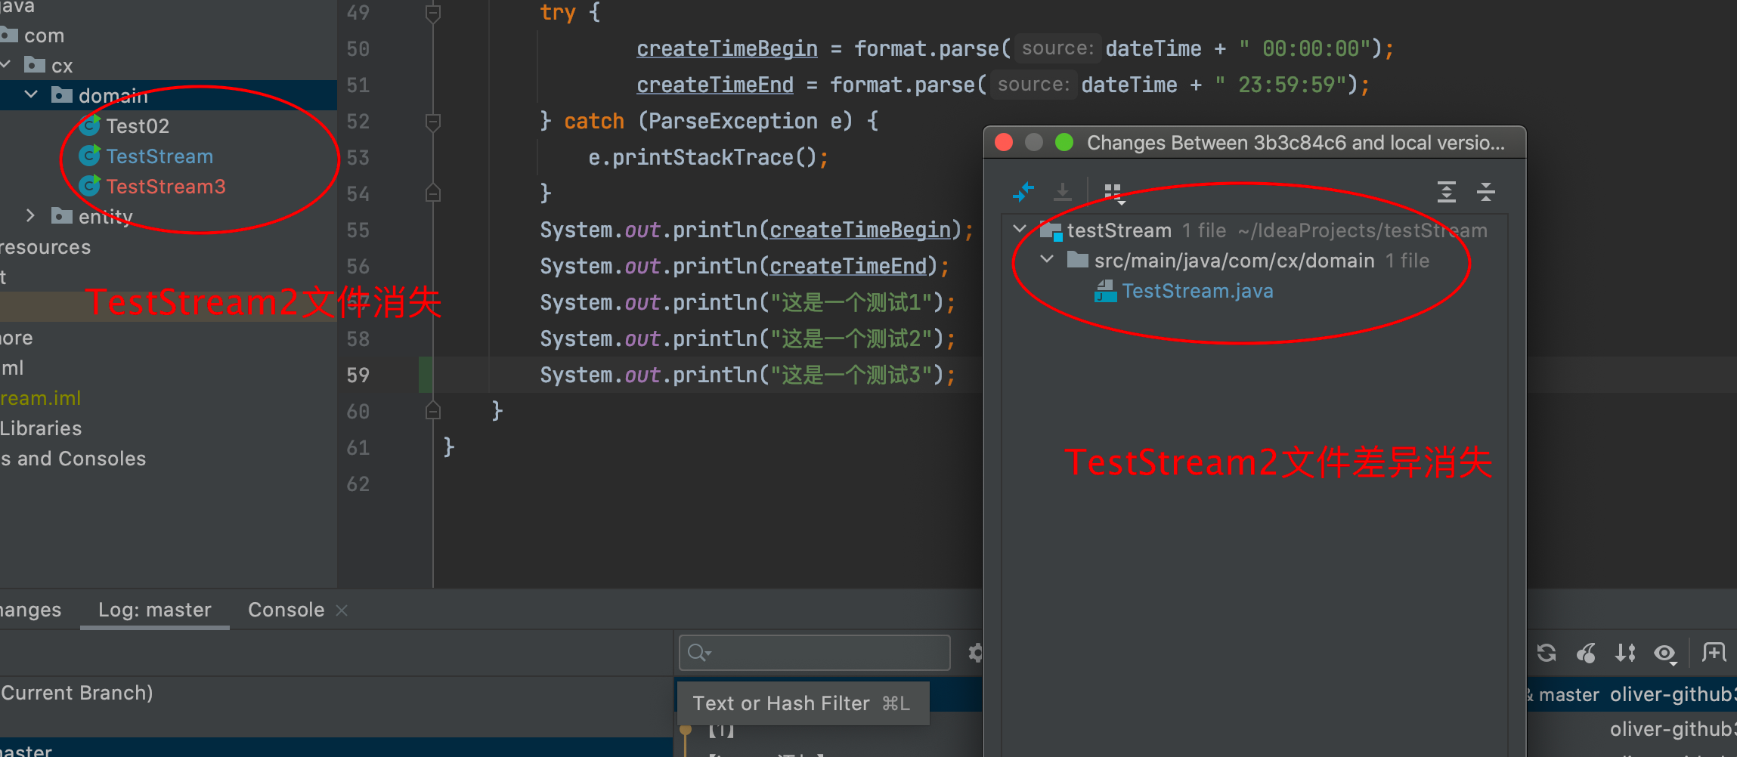Select Scratches and Consoles in project tree
Viewport: 1737px width, 757px height.
click(x=73, y=459)
